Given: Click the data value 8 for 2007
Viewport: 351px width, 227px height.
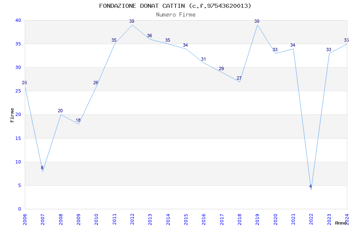Looking at the screenshot, I should coord(42,168).
